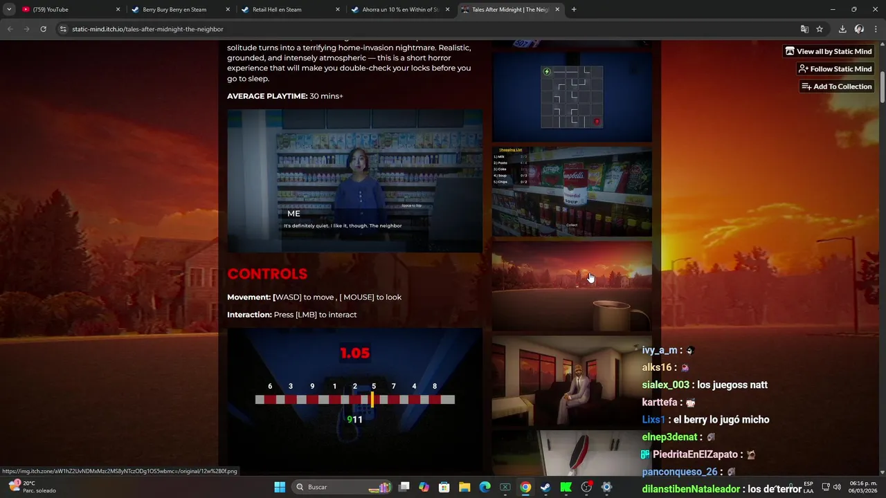Open site information icon in address bar
The width and height of the screenshot is (886, 498).
[63, 29]
